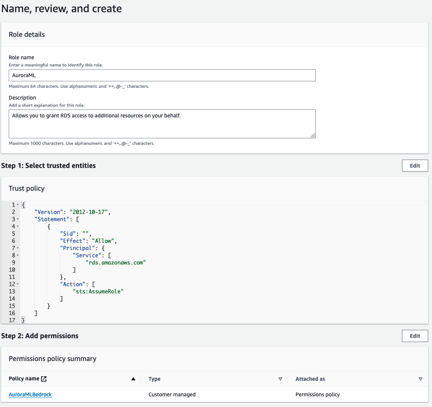
Task: Edit Step 1 trusted entities
Action: [415, 166]
